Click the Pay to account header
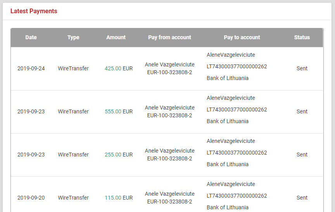 click(x=242, y=38)
